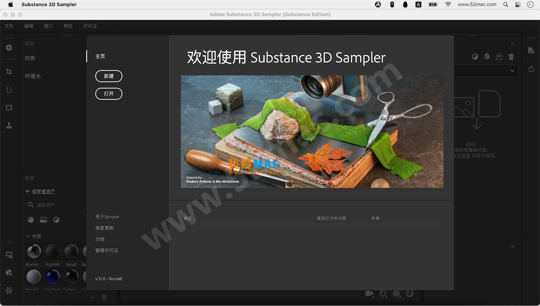Open the 帮助 menu

click(x=68, y=26)
